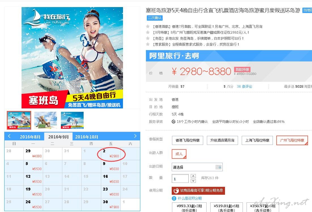Advance calendar with right arrow icon
Viewport: 312px width, 212px height.
(x=135, y=136)
